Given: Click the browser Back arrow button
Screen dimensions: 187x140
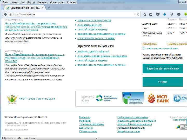Looking at the screenshot, I should (x=5, y=15).
